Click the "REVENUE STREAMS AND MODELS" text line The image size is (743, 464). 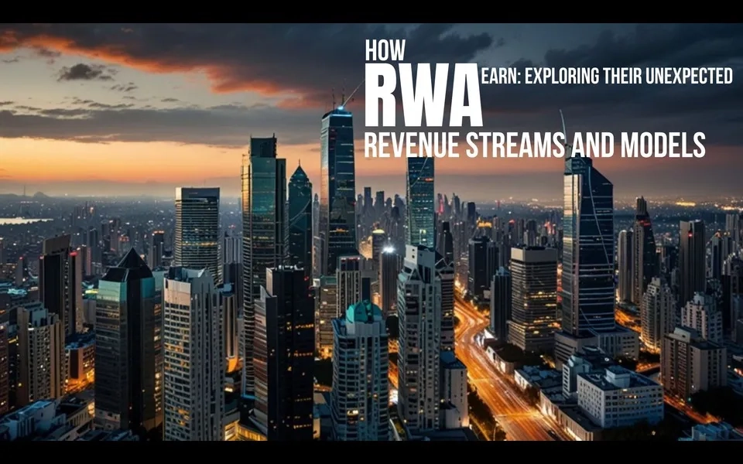(535, 145)
